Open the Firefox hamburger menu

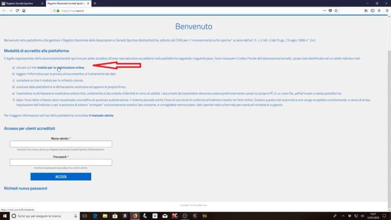tap(387, 11)
